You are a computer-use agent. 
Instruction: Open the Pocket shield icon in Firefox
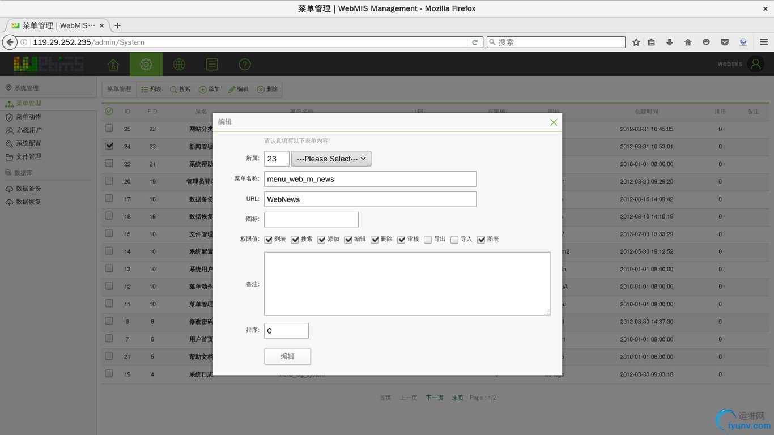[725, 42]
